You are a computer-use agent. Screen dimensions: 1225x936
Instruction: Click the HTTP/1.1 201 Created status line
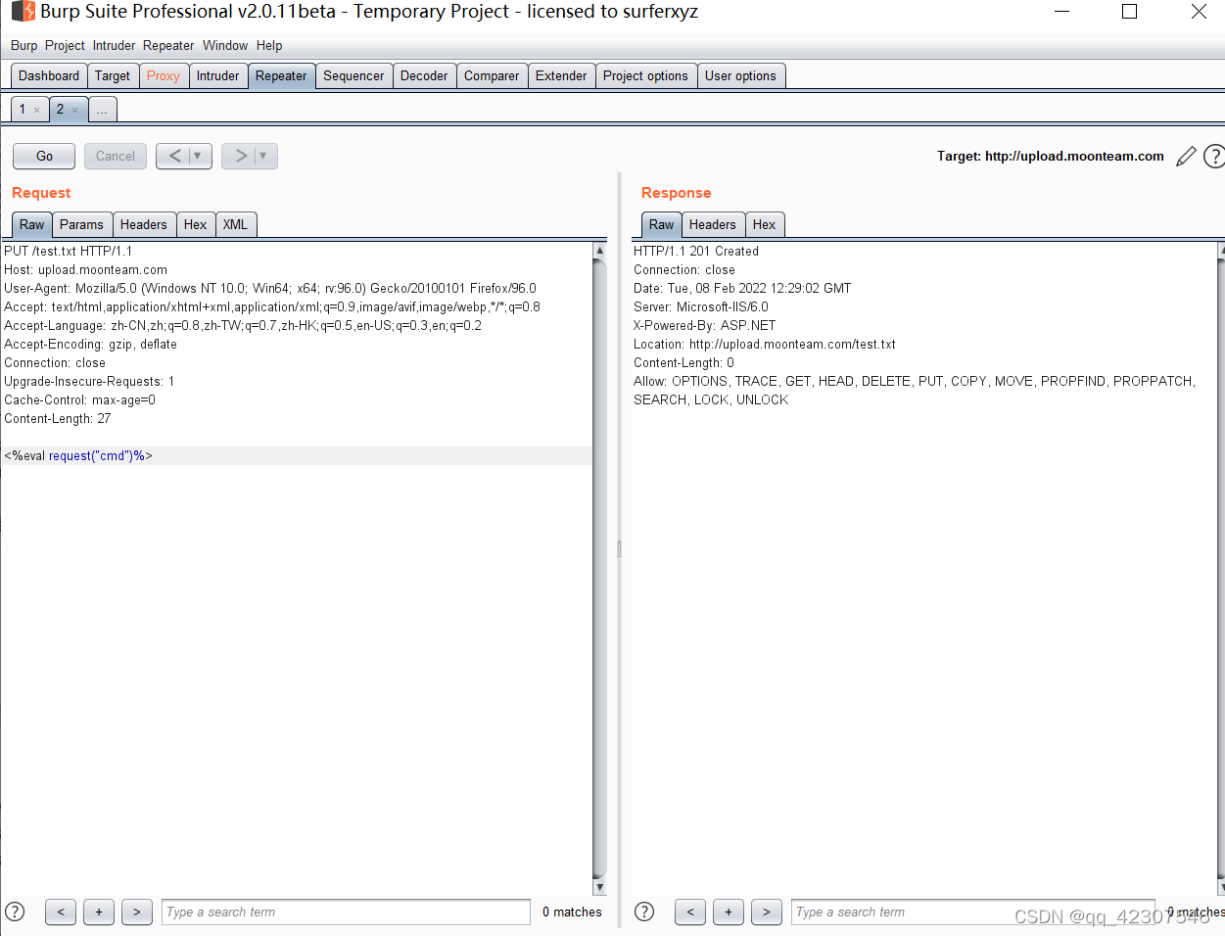click(x=696, y=252)
